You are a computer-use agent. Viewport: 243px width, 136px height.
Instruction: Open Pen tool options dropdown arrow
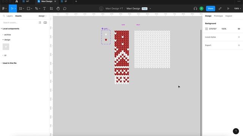pos(39,9)
